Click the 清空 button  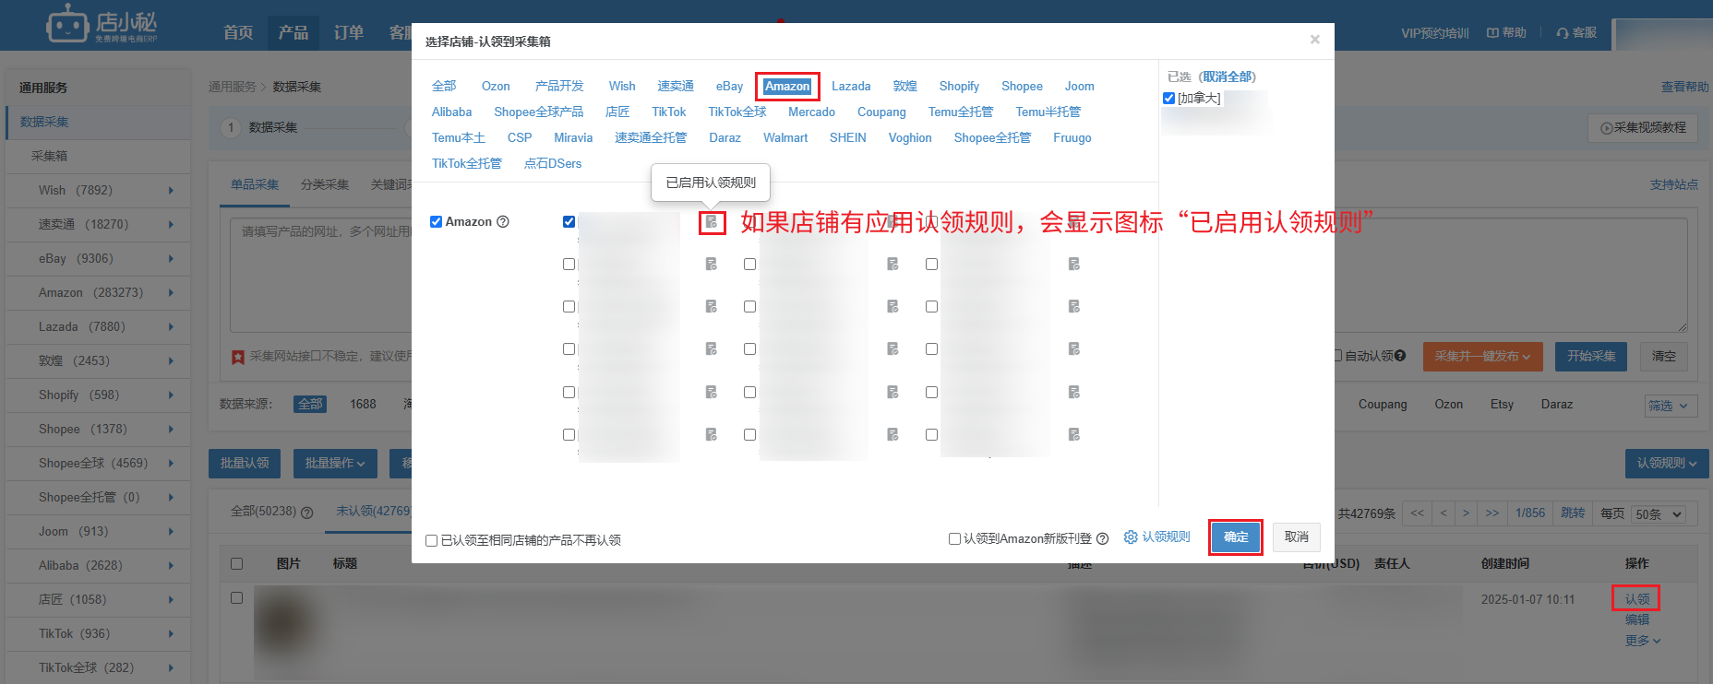tap(1664, 356)
